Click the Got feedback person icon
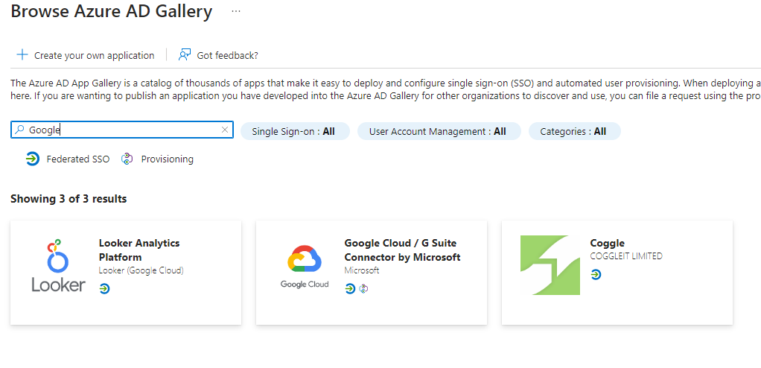Image resolution: width=761 pixels, height=368 pixels. tap(185, 54)
